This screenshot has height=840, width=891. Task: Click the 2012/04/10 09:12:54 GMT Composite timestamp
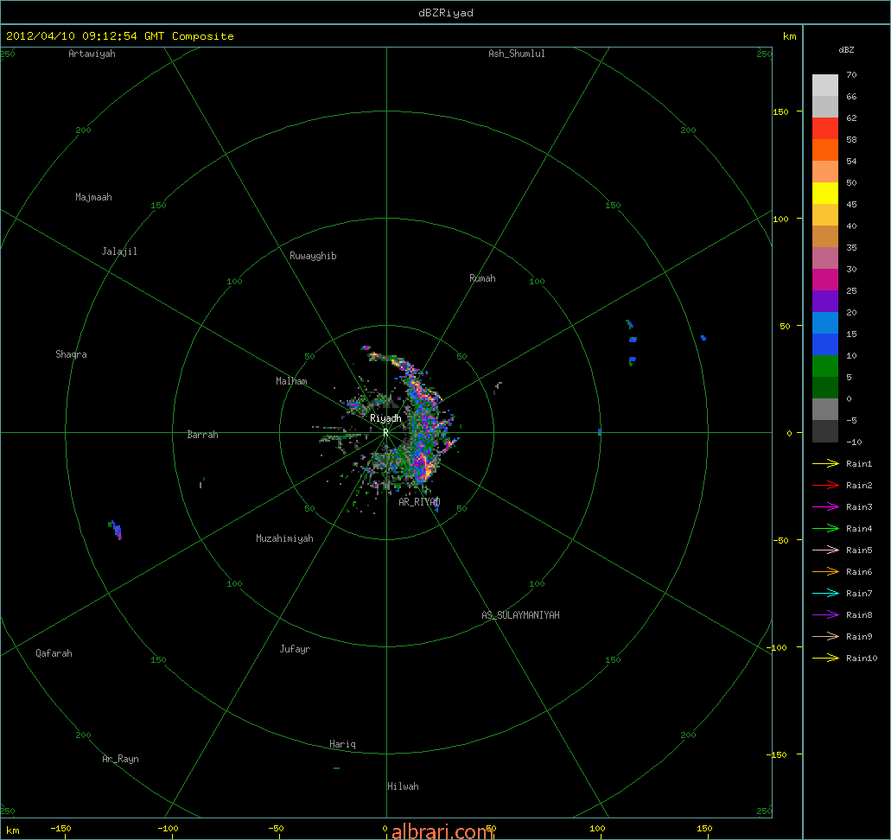coord(120,36)
